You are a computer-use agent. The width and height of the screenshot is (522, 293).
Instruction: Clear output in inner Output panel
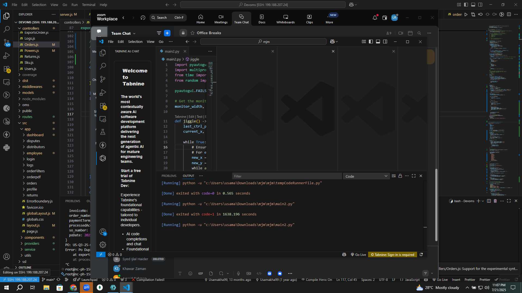click(393, 176)
